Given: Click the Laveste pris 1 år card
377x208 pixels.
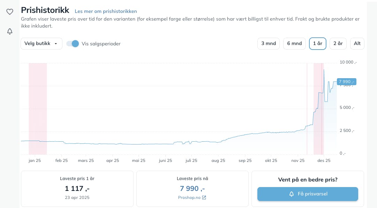Looking at the screenshot, I should point(77,188).
